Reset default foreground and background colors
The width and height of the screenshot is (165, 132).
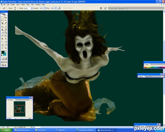point(2,55)
